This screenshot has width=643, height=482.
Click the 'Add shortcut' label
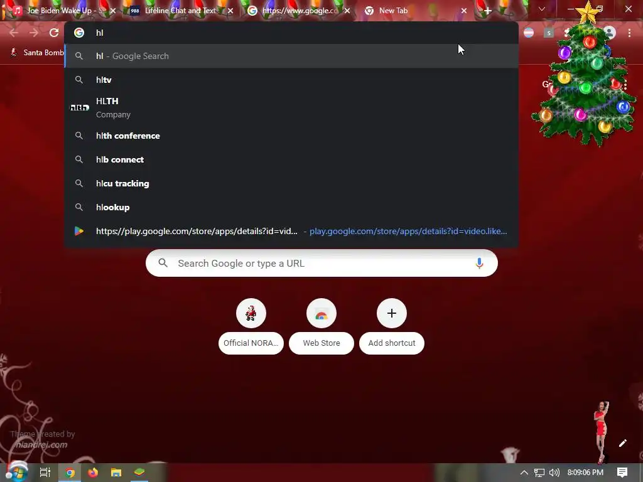click(x=392, y=343)
